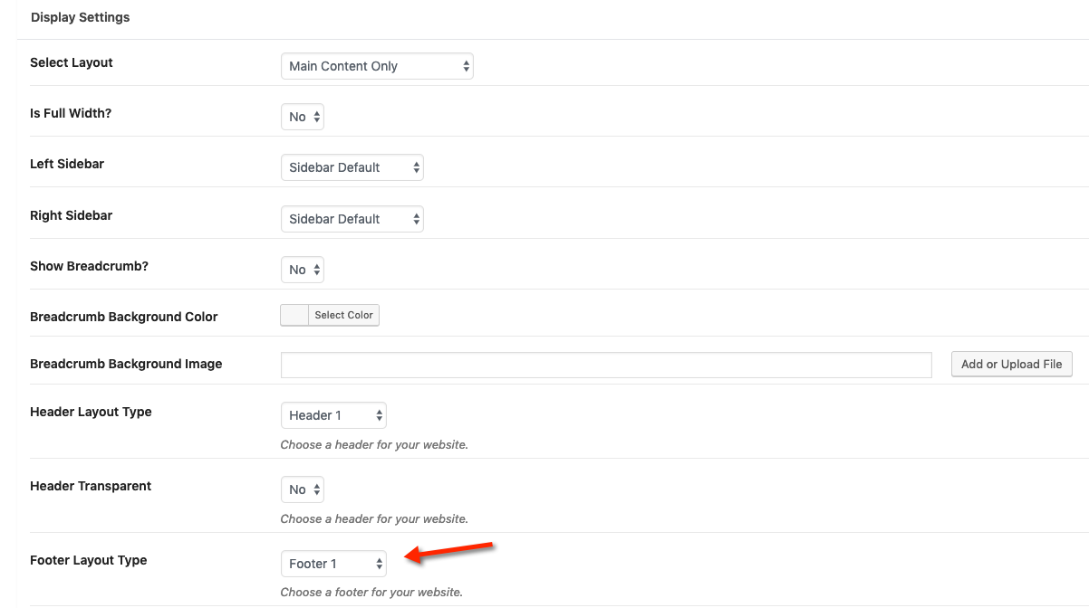The height and width of the screenshot is (608, 1089).
Task: Open the Header Layout Type dropdown
Action: (333, 415)
